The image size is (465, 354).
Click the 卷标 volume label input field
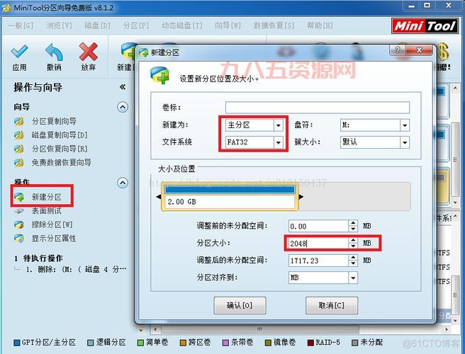tap(318, 108)
